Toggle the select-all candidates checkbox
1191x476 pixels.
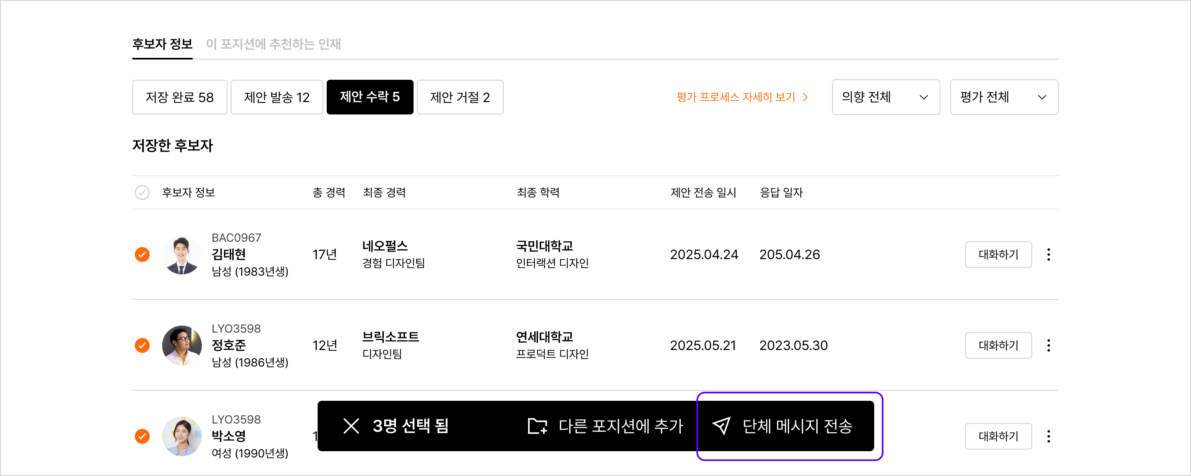coord(142,192)
